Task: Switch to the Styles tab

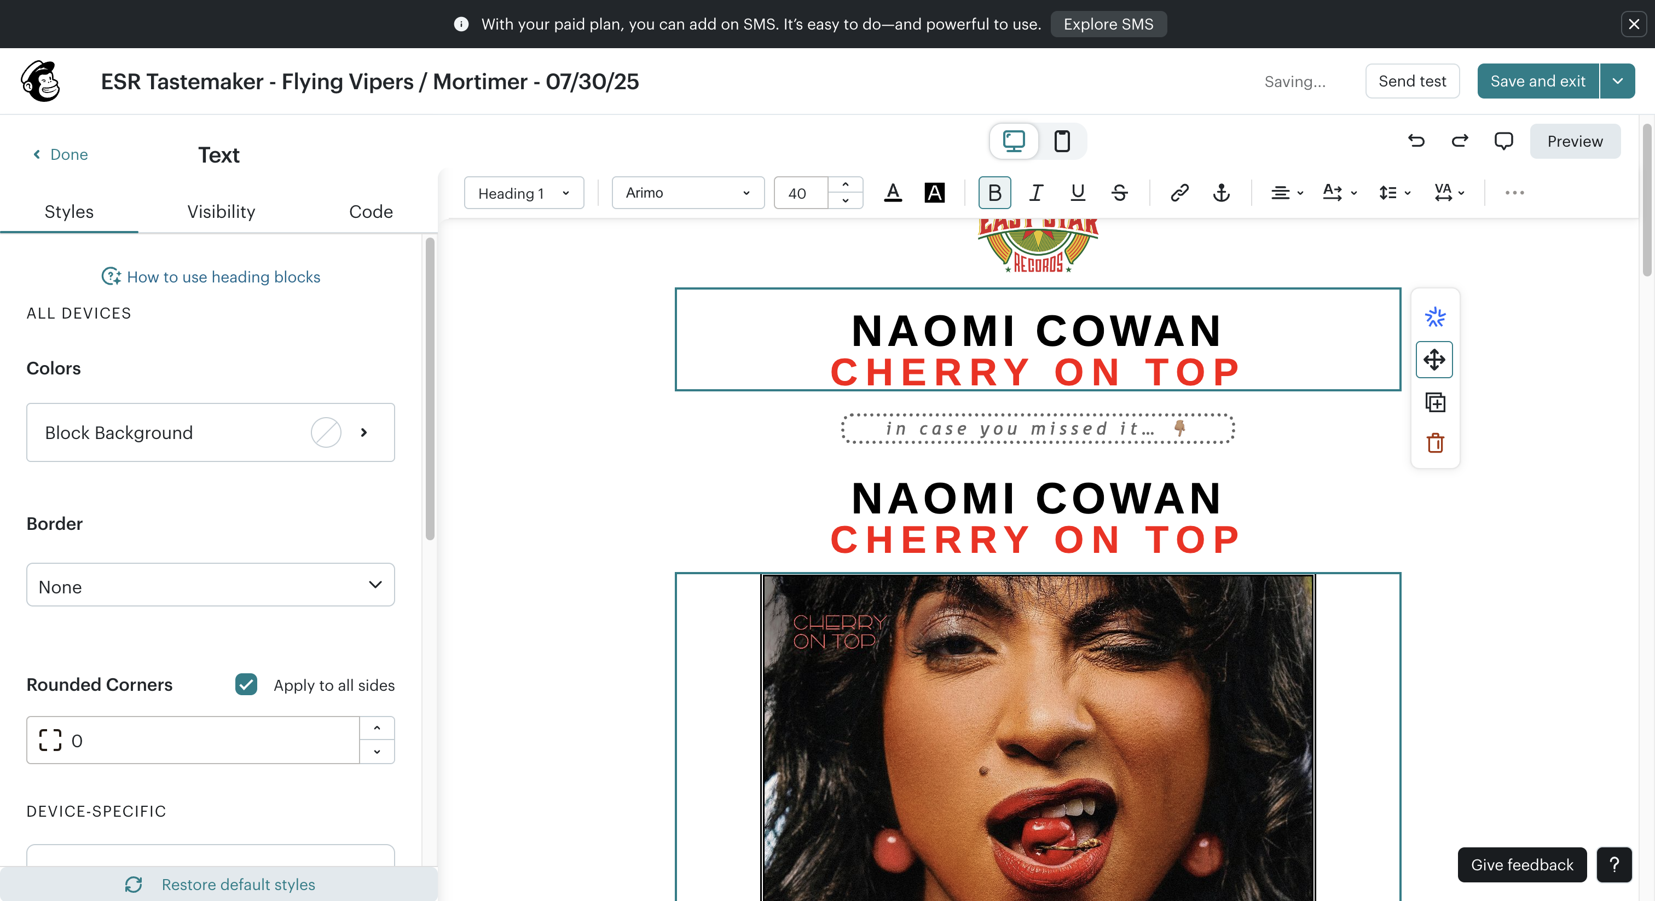Action: [x=69, y=211]
